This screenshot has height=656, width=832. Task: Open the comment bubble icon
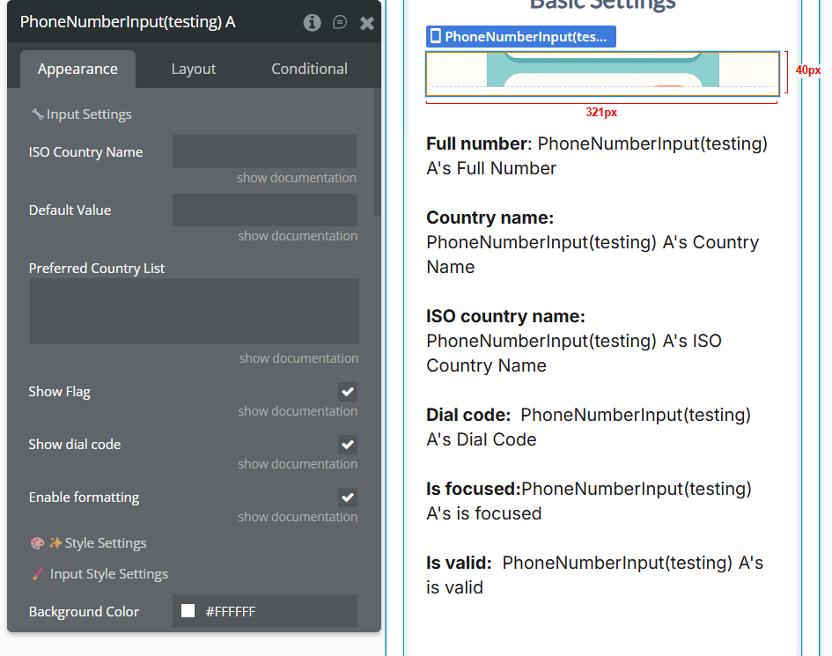[340, 23]
